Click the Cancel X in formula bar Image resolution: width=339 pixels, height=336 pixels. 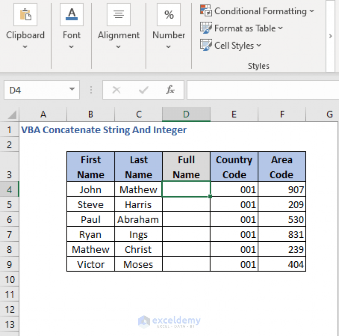point(117,90)
